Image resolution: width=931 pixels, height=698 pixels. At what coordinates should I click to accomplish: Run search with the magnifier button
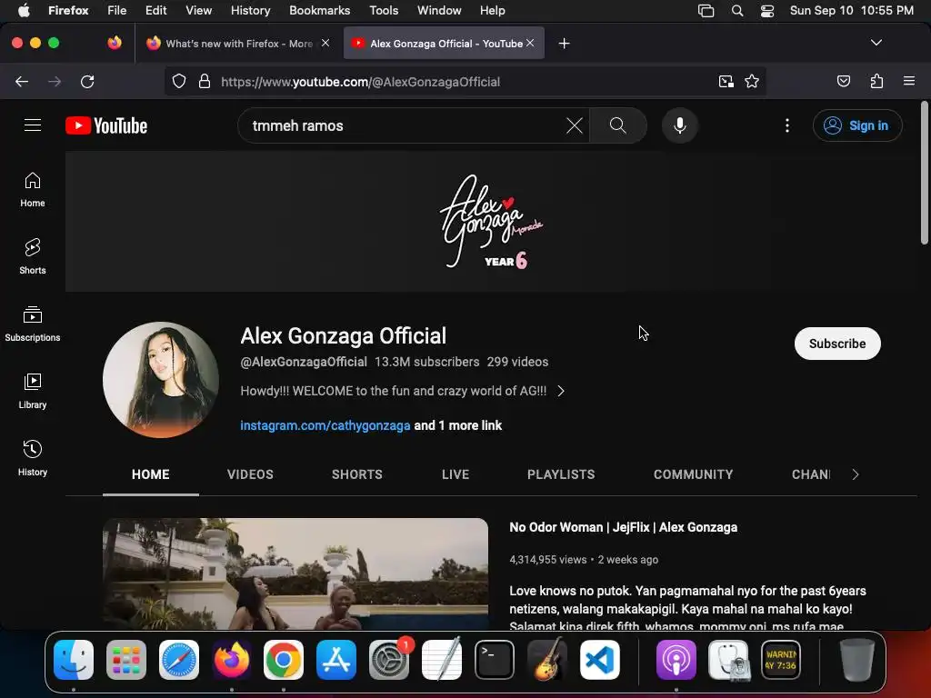click(618, 125)
